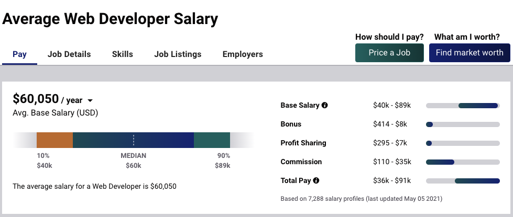Click the Base Salary range bar

click(x=463, y=106)
